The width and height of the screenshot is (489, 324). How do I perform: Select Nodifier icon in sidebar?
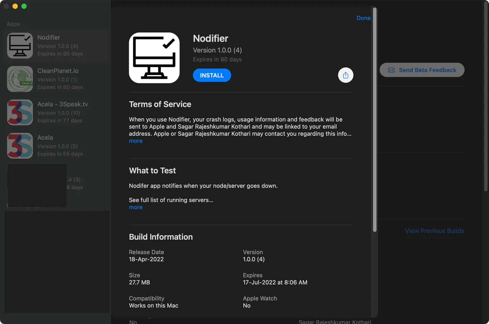pyautogui.click(x=20, y=46)
